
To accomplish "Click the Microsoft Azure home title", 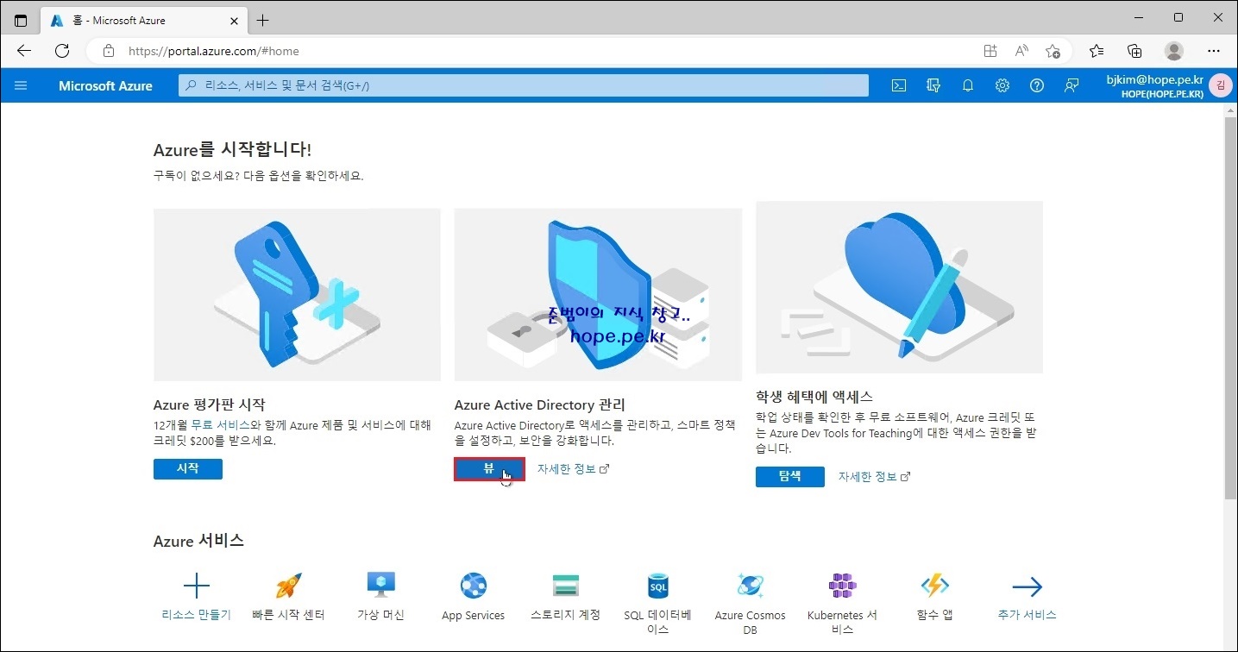I will pos(105,85).
